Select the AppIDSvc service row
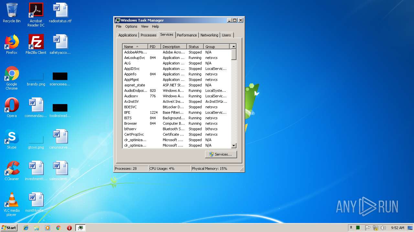The image size is (414, 232). point(177,69)
